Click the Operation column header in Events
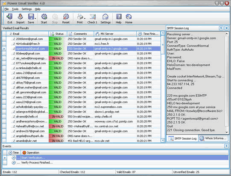Image resolution: width=231 pixels, height=176 pixels. [x=125, y=153]
